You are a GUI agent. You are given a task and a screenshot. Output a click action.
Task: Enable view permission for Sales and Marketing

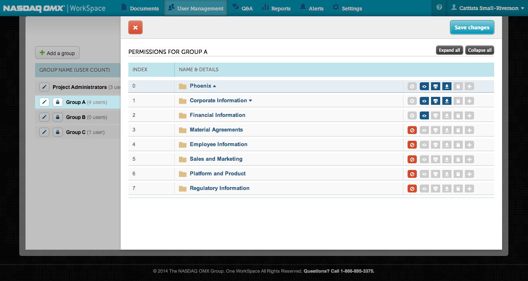(424, 159)
